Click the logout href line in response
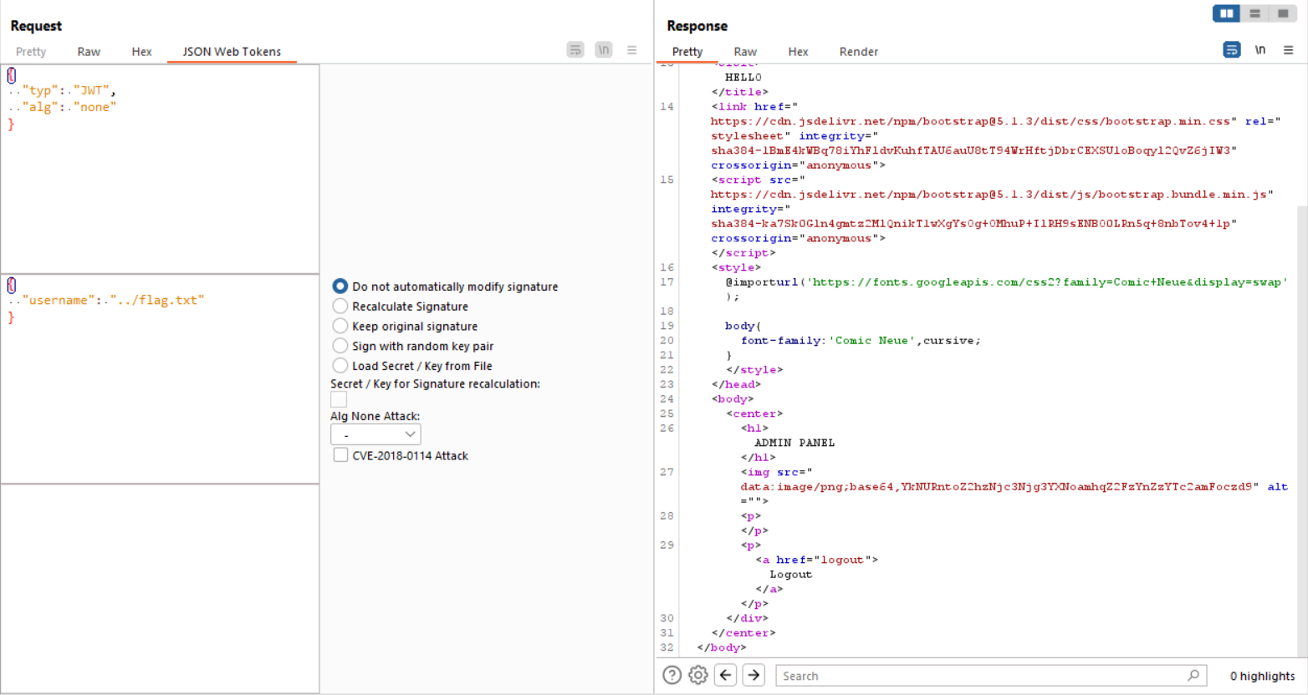The width and height of the screenshot is (1308, 695). pos(817,560)
